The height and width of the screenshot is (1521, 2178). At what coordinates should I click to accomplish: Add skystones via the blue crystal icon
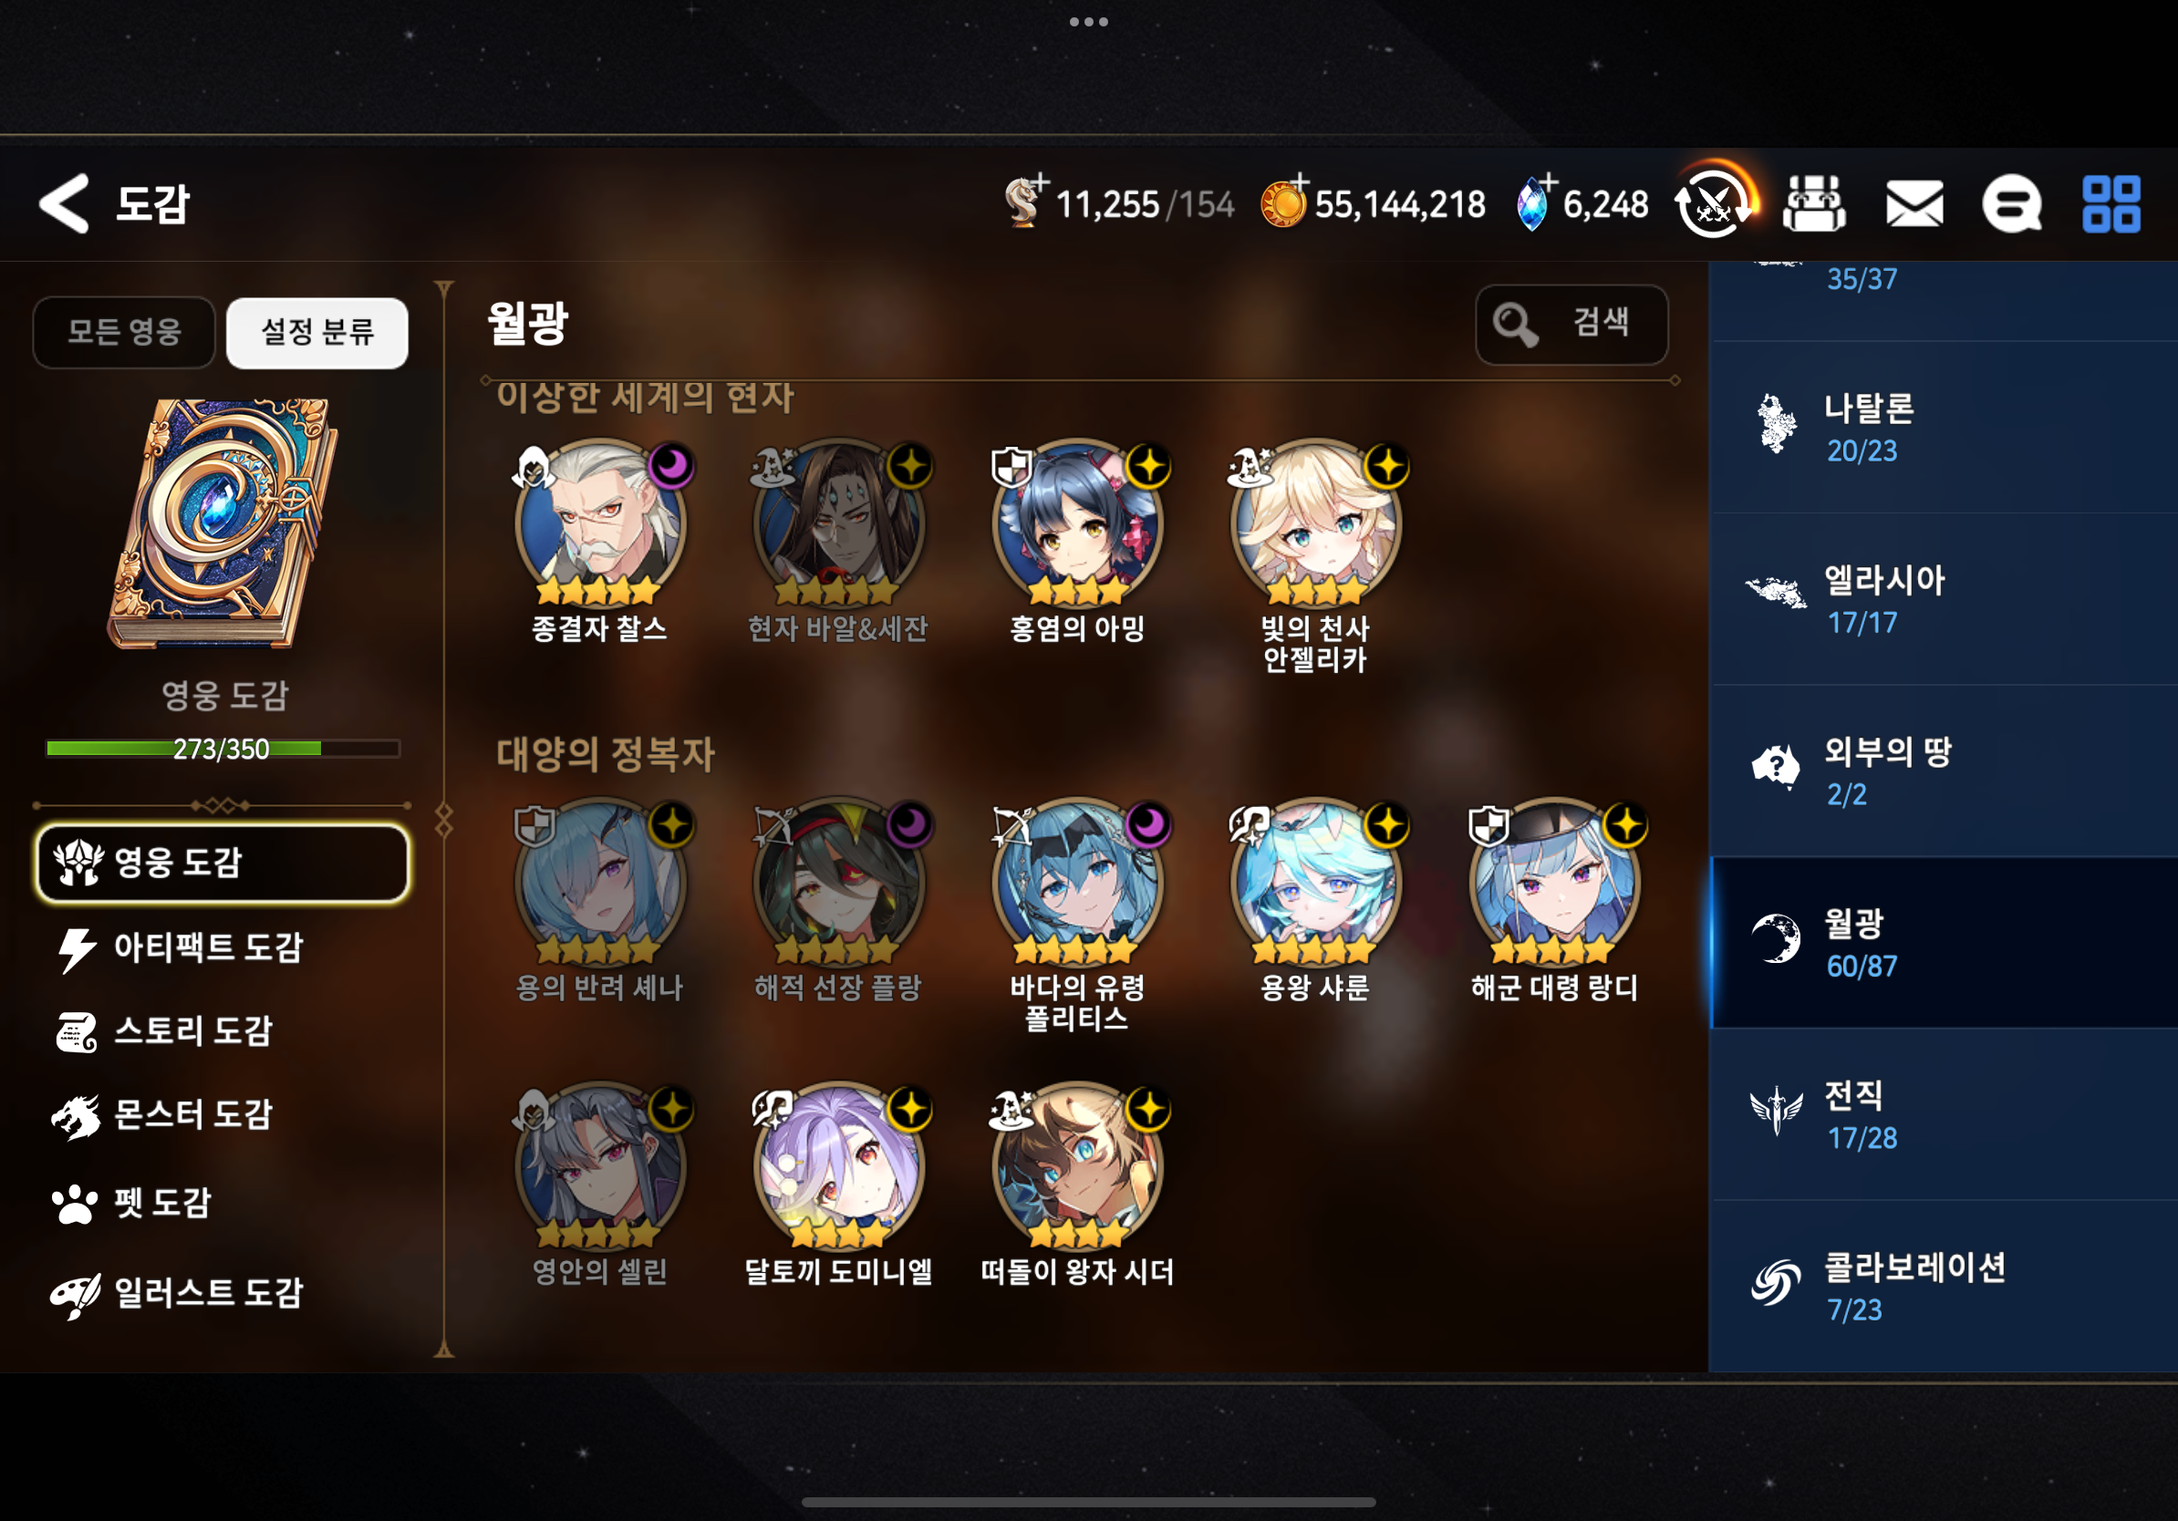coord(1531,202)
